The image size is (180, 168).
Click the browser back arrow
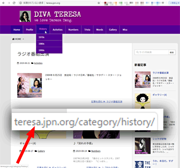4,3
